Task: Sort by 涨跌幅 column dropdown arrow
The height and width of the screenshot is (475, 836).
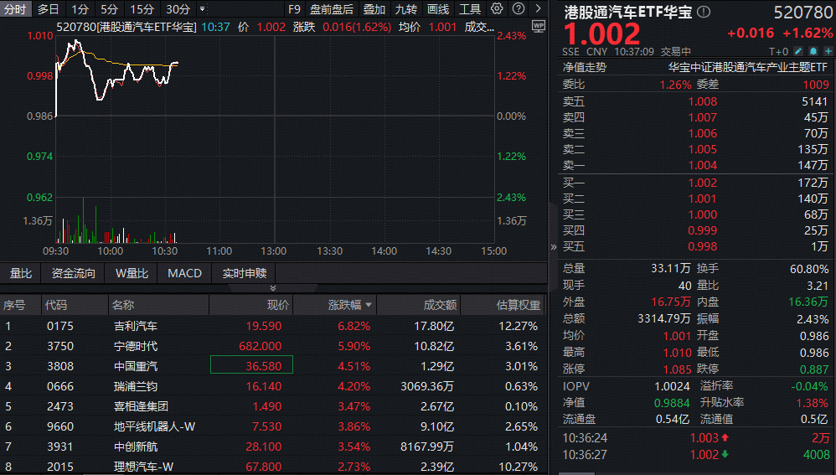Action: tap(369, 305)
